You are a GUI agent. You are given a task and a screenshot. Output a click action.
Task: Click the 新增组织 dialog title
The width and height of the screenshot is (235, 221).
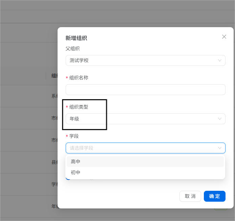[x=76, y=38]
